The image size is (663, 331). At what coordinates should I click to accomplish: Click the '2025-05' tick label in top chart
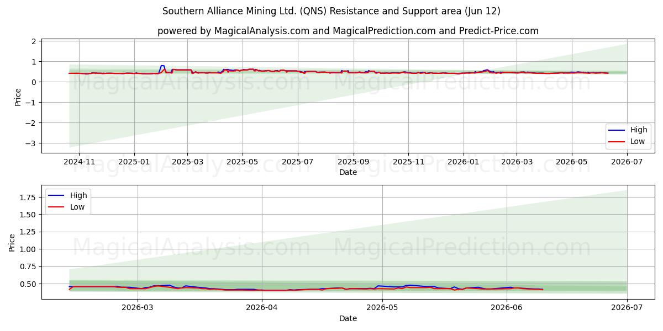point(243,162)
